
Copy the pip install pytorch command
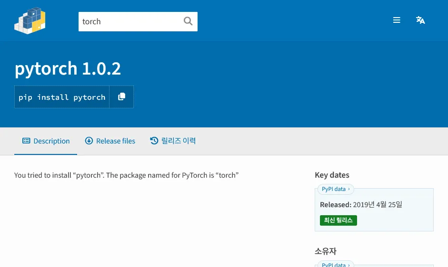coord(121,97)
